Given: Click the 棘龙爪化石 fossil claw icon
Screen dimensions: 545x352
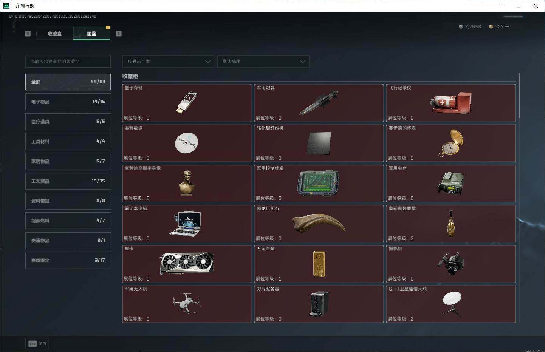Looking at the screenshot, I should pyautogui.click(x=319, y=223).
